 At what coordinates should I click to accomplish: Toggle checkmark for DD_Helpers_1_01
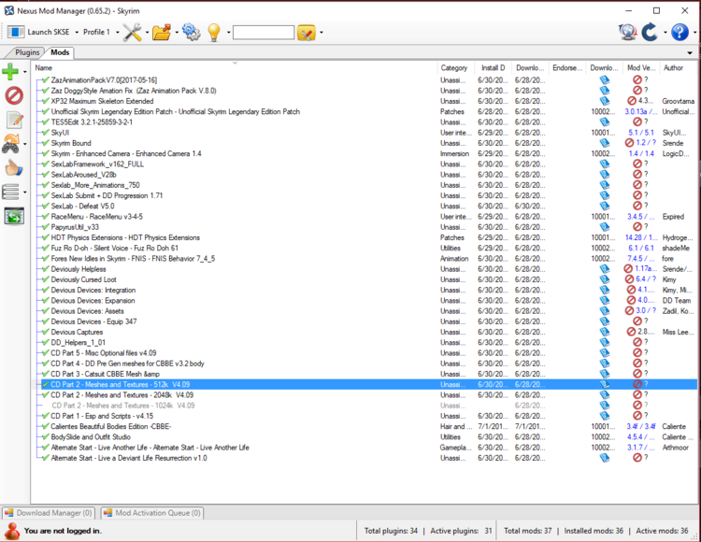[45, 343]
